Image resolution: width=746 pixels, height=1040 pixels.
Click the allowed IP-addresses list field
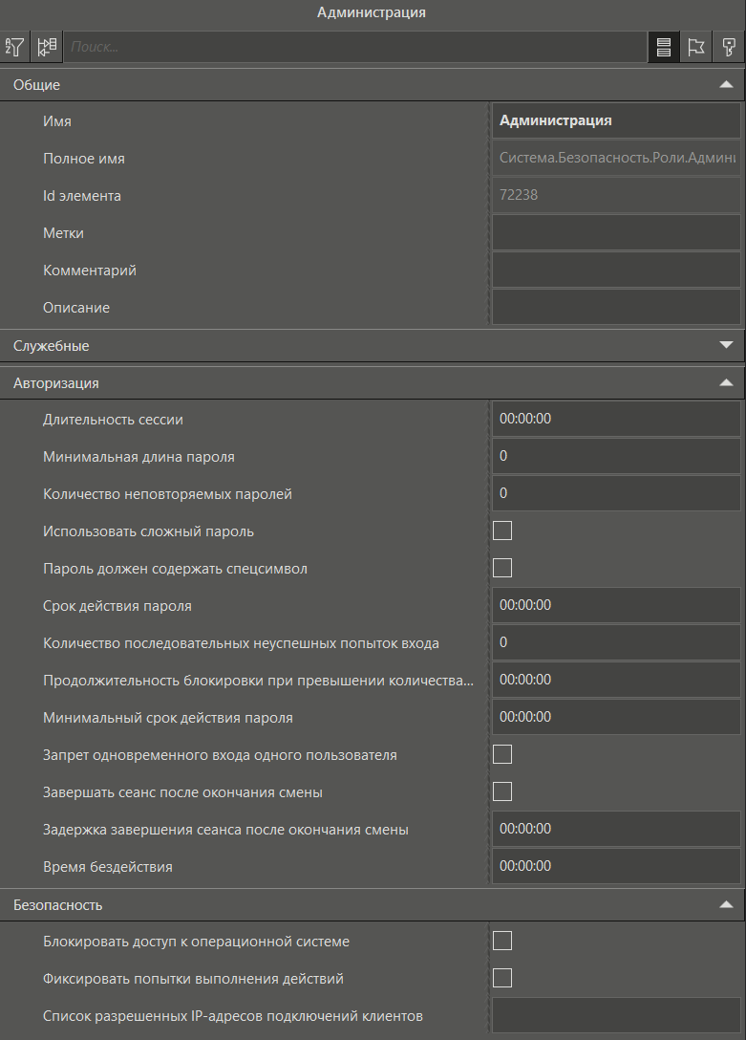616,1015
